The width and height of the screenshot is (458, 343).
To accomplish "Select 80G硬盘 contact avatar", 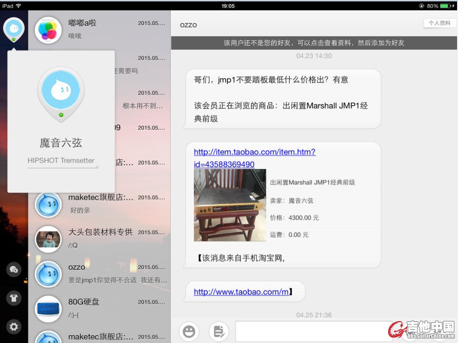I will (x=48, y=309).
